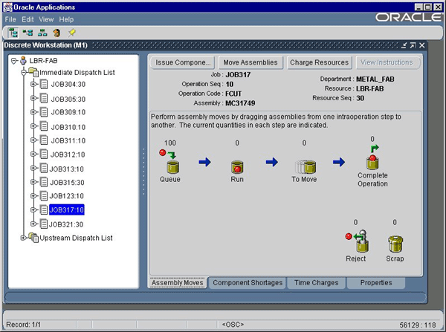Click the View Instructions button

[x=387, y=62]
